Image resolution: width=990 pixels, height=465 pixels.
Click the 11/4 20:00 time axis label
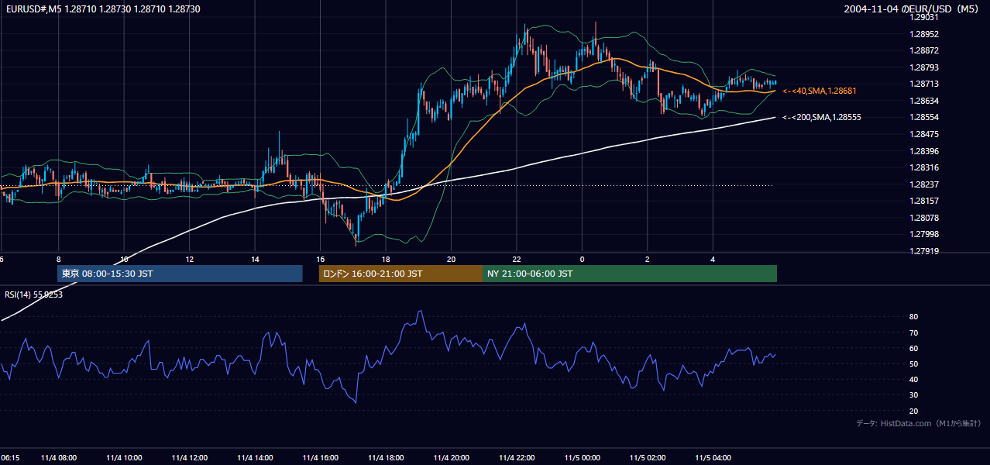click(x=452, y=458)
